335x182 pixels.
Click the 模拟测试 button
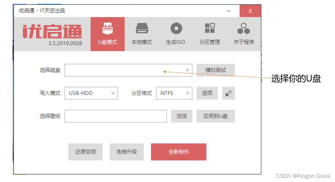(216, 70)
